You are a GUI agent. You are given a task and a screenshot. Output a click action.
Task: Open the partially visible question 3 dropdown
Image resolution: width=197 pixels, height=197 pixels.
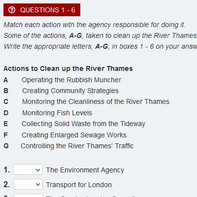(28, 196)
